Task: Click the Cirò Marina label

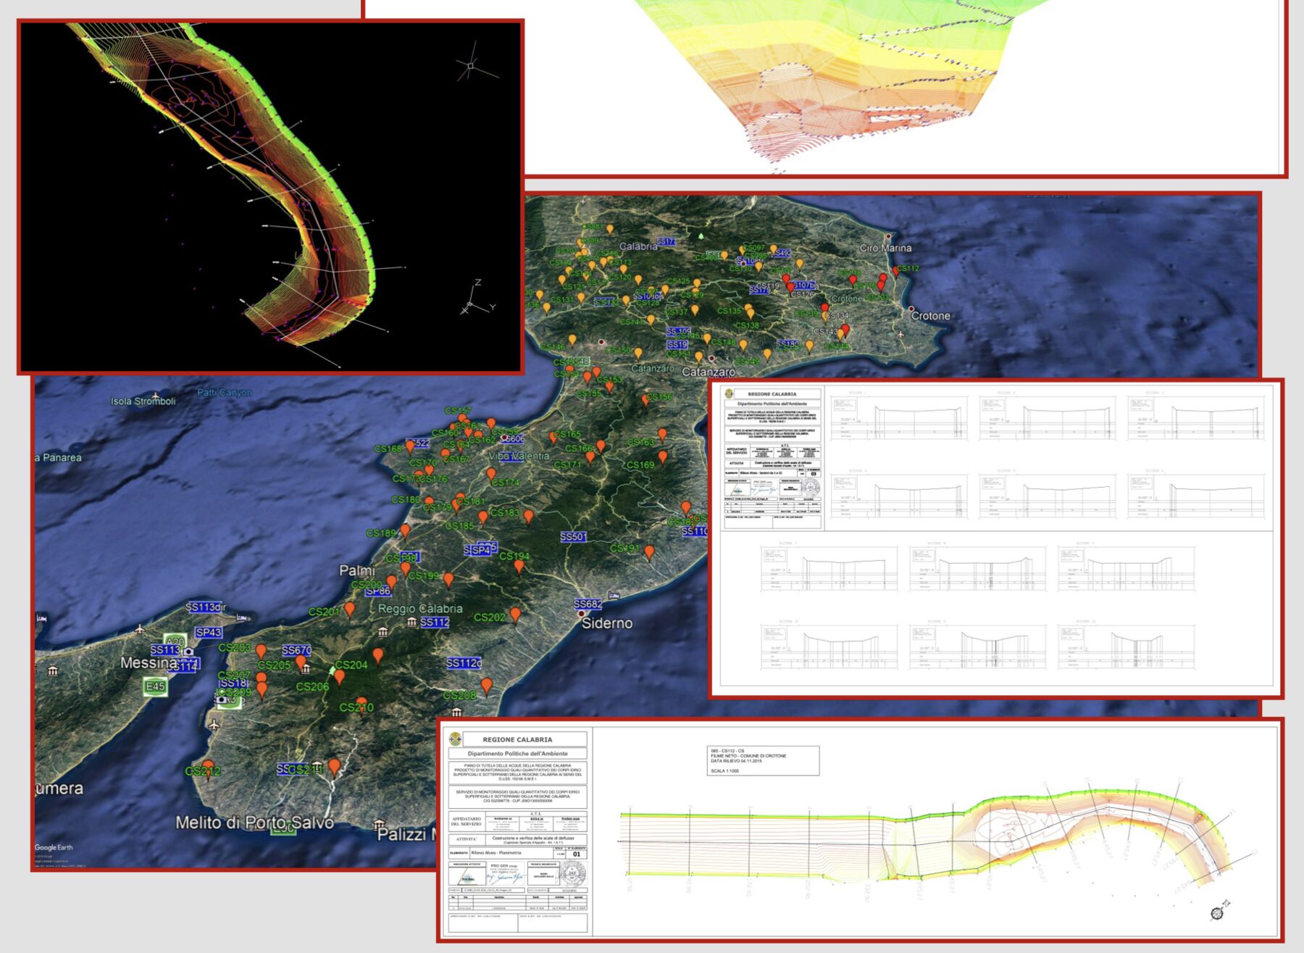Action: 885,248
